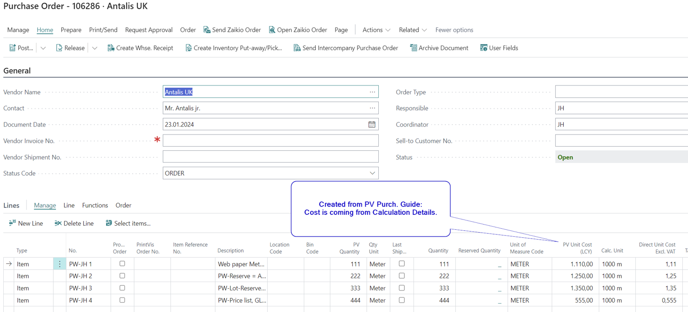
Task: Click the Post icon in toolbar
Action: pyautogui.click(x=13, y=48)
